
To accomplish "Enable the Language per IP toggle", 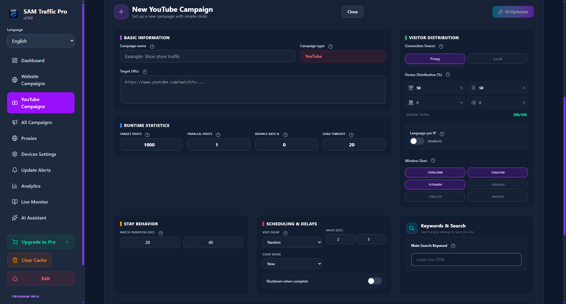I will coord(417,141).
